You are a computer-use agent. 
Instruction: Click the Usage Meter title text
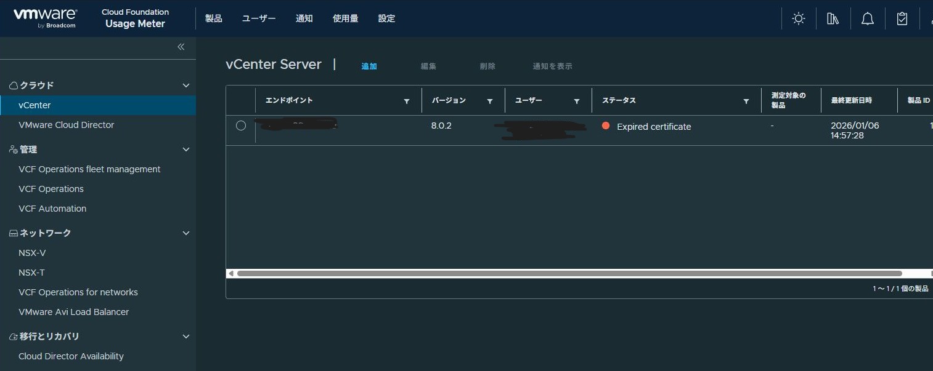135,24
